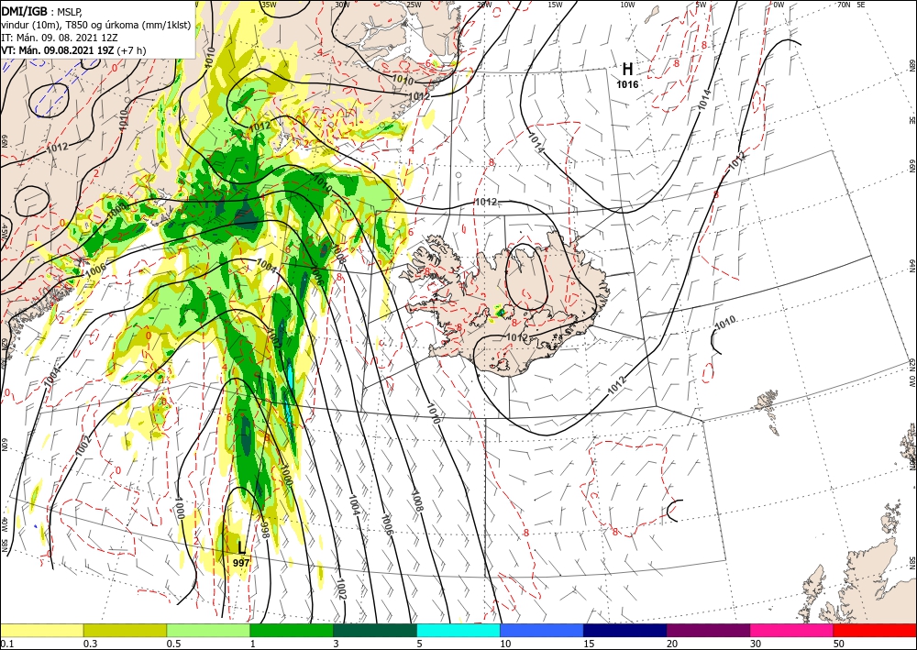Image resolution: width=917 pixels, height=650 pixels.
Task: Pick the cyan 5 mm legend swatch
Action: pyautogui.click(x=458, y=630)
